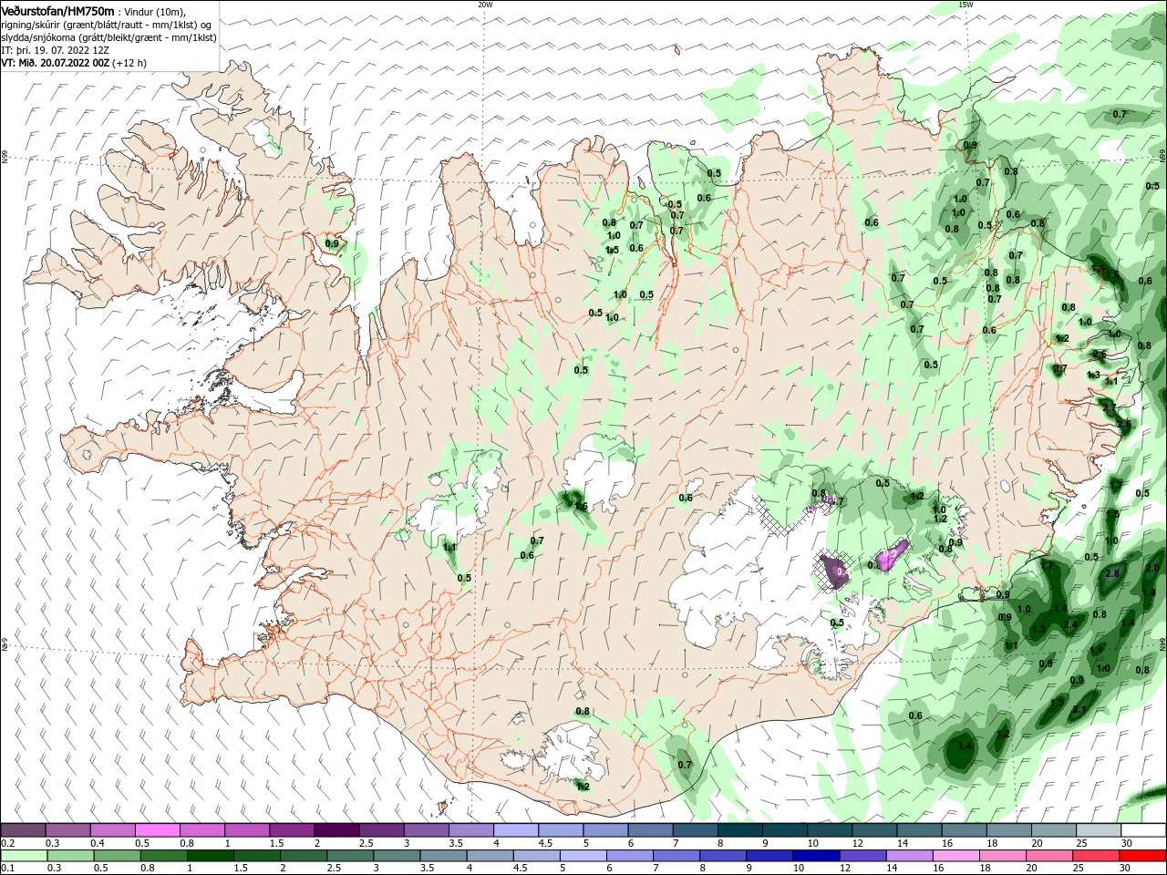Click the '0.2' label in the upper legend row
Viewport: 1167px width, 875px height.
point(7,843)
